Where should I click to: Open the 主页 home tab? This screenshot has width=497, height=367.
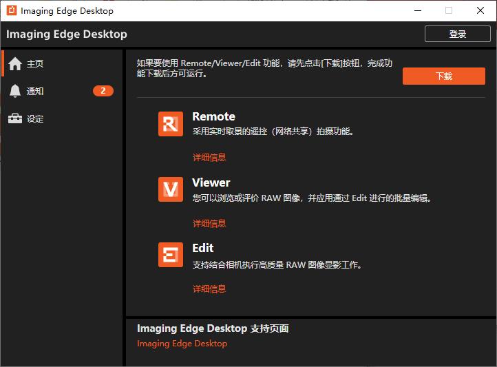pyautogui.click(x=62, y=63)
